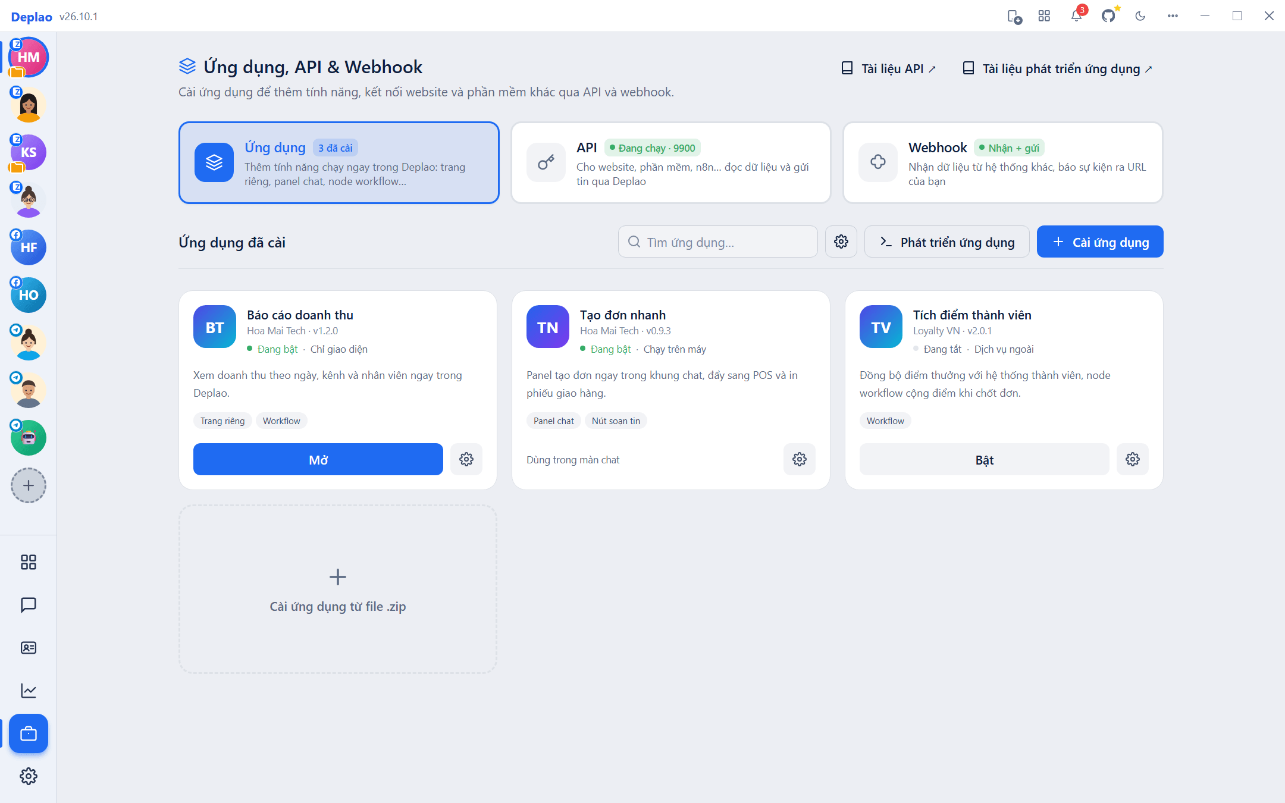Open notifications bell with 3 badge
Screen dimensions: 1285x803
(1076, 16)
